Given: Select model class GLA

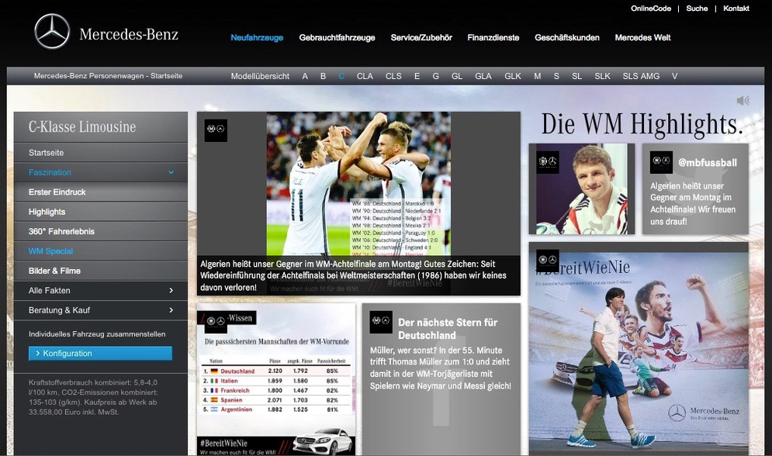Looking at the screenshot, I should click(x=483, y=76).
